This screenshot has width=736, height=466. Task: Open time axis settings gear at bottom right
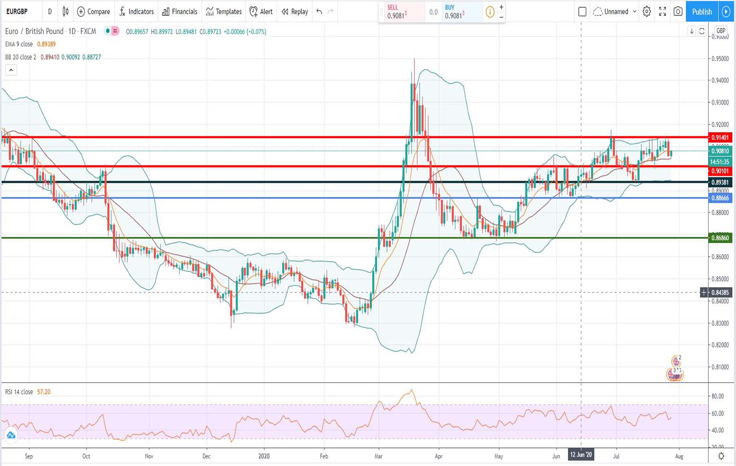[721, 456]
